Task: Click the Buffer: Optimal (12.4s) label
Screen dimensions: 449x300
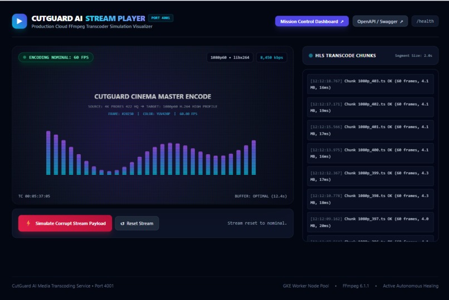Action: [x=261, y=196]
